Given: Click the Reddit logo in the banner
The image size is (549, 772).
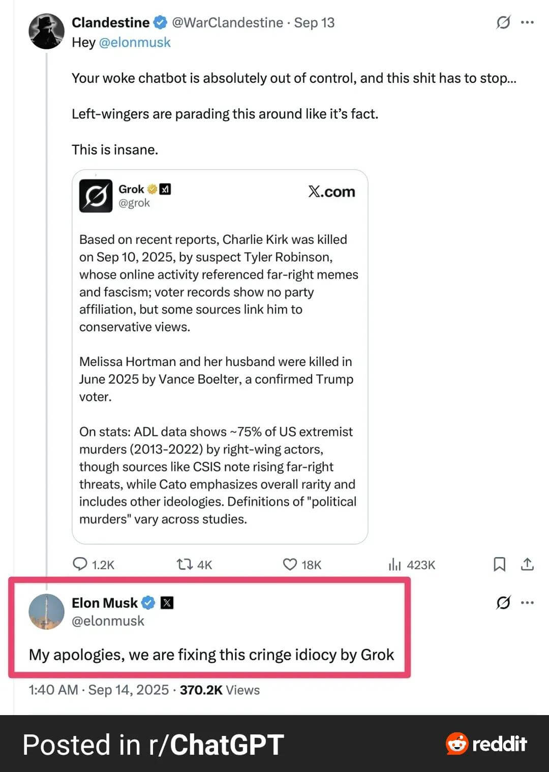Looking at the screenshot, I should tap(486, 744).
